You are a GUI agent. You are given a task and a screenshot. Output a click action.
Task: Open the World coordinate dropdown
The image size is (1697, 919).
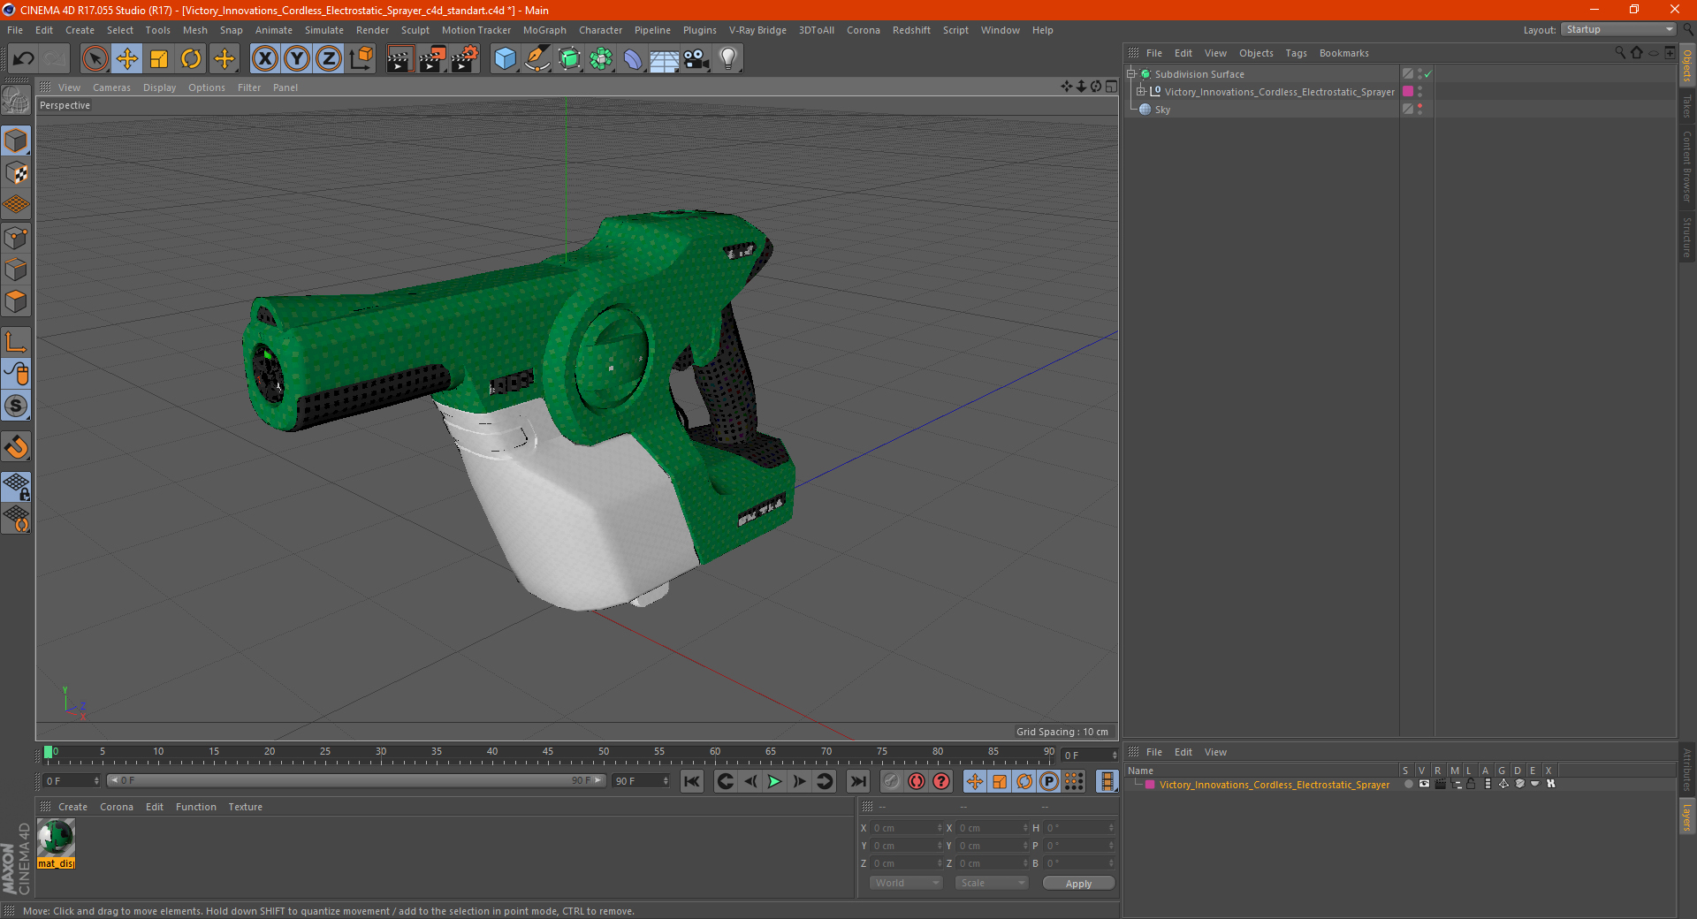pos(906,883)
